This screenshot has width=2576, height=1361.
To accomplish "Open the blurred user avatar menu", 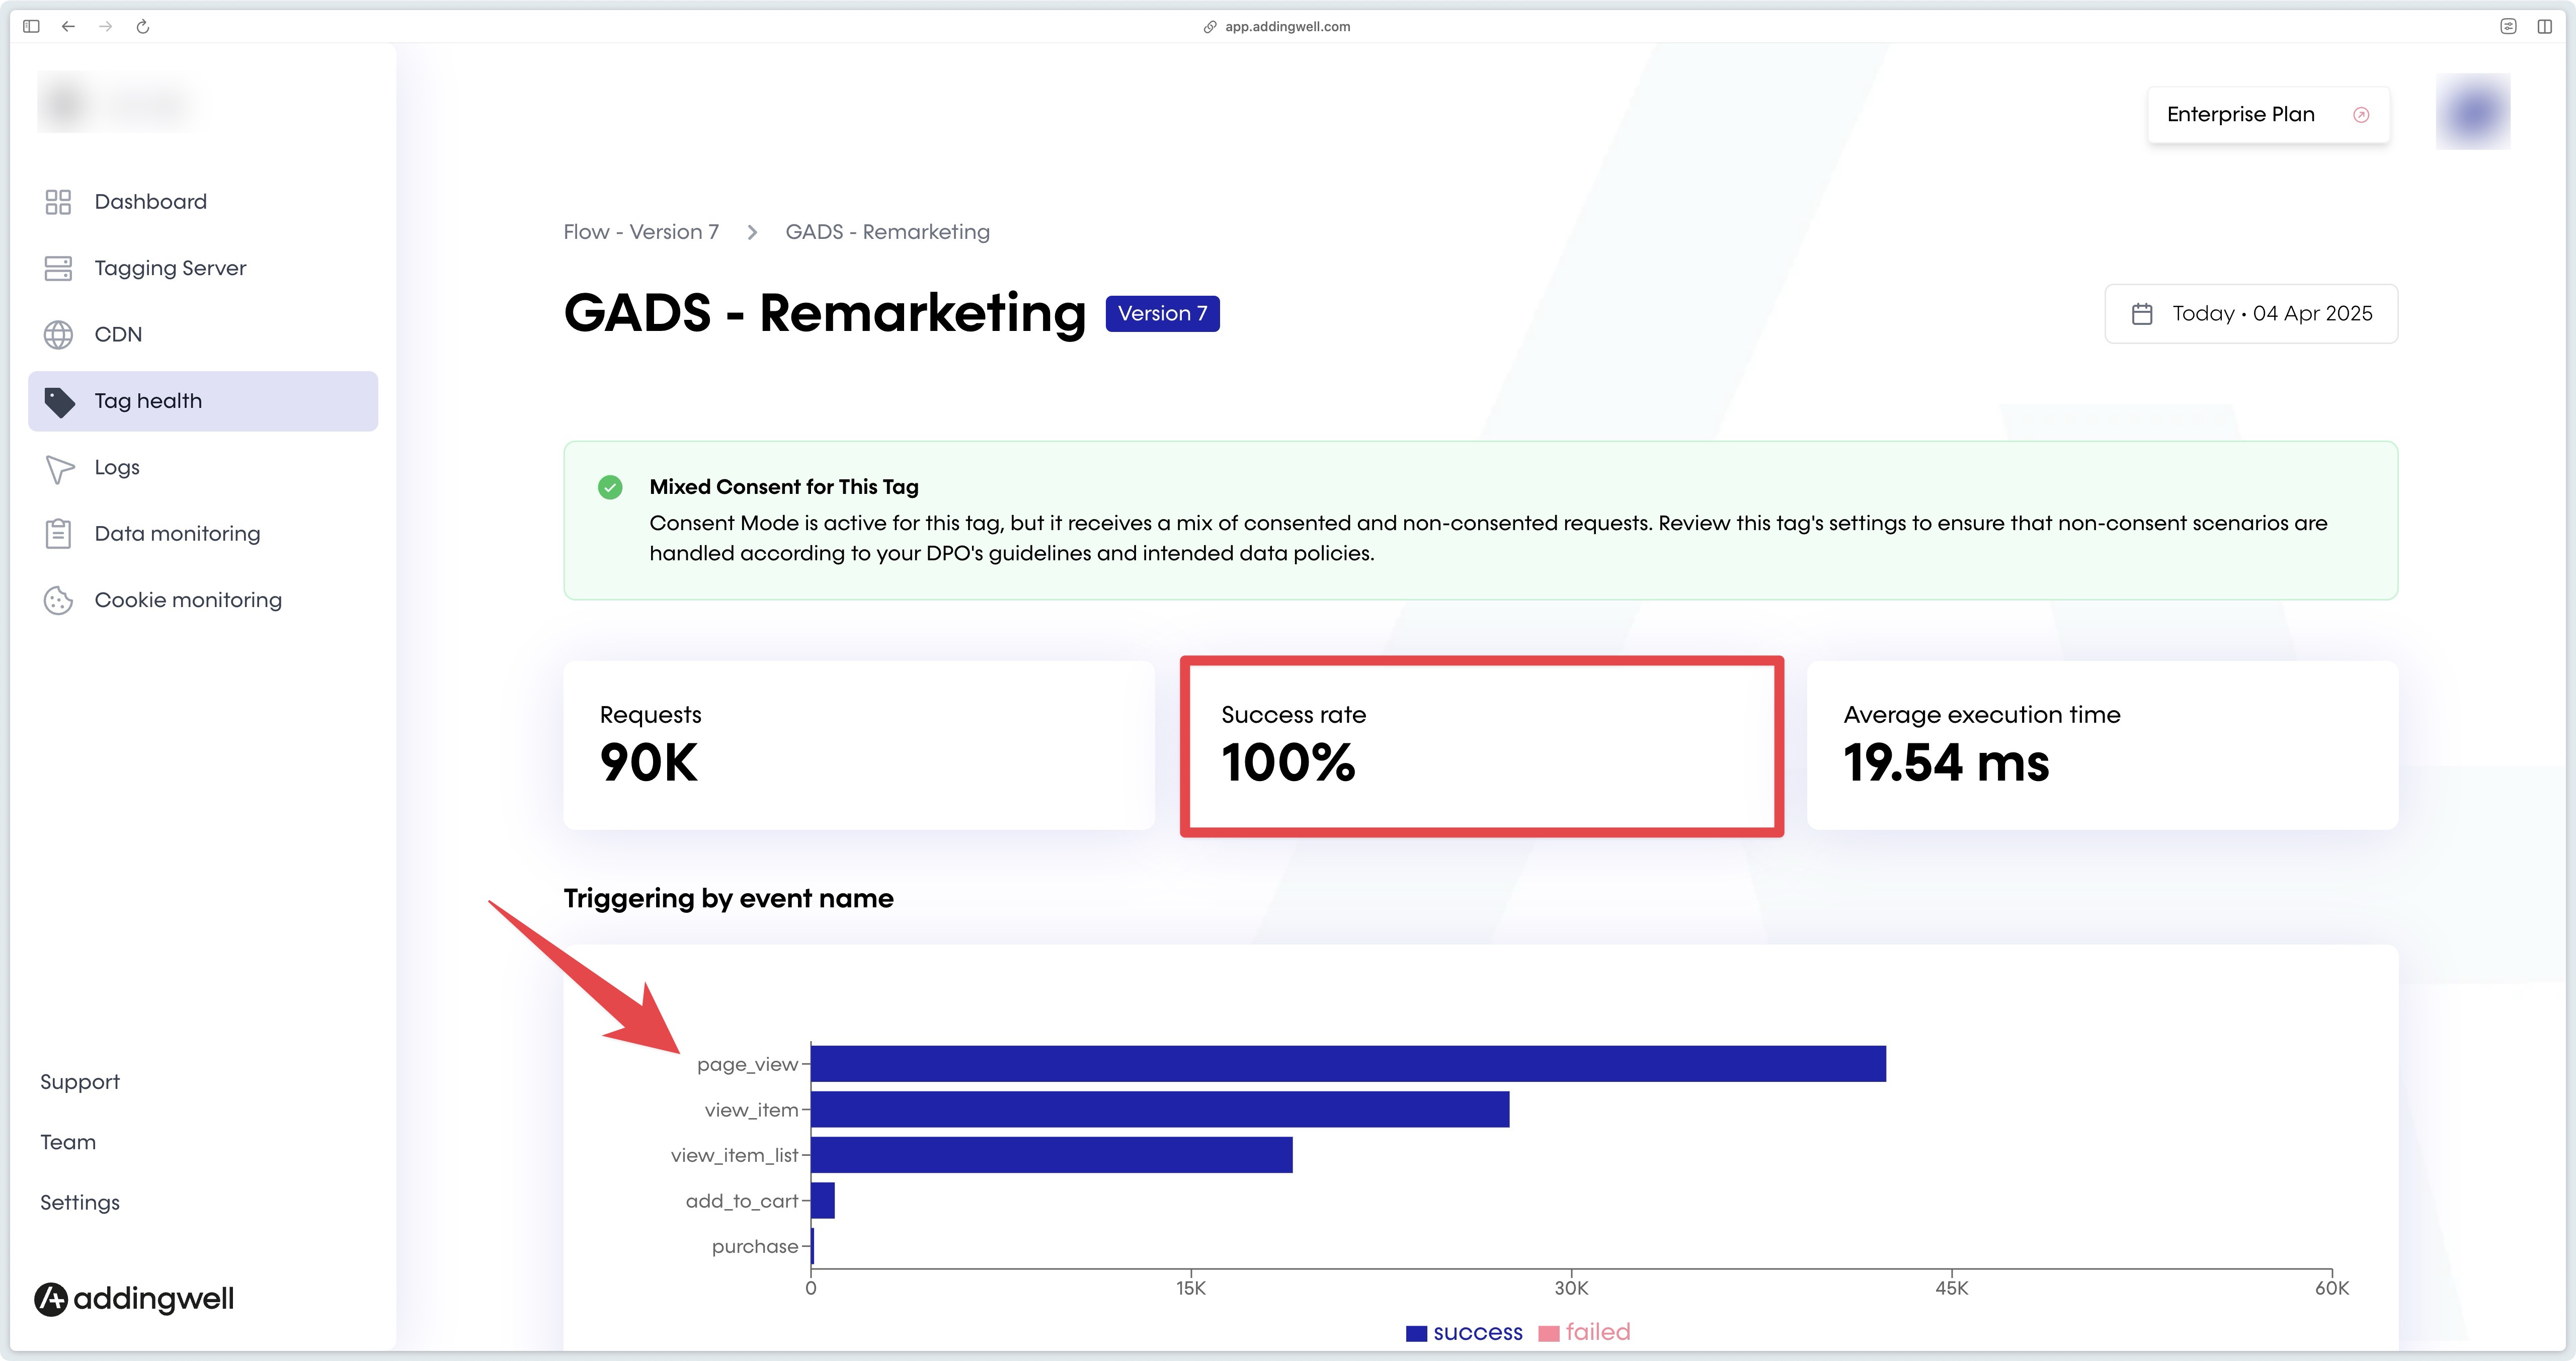I will coord(2473,112).
